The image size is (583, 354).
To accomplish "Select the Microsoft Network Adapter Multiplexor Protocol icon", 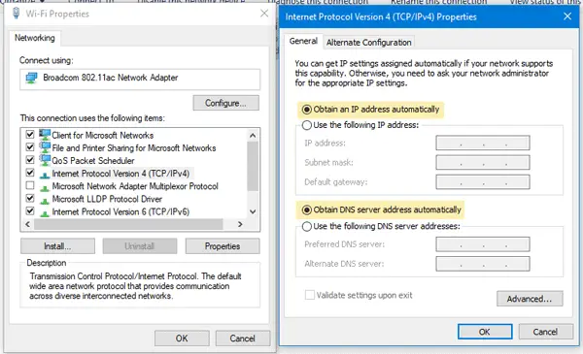I will point(45,188).
